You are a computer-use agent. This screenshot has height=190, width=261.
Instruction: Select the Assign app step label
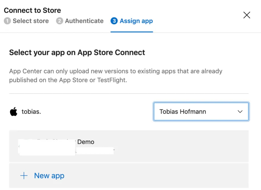136,21
